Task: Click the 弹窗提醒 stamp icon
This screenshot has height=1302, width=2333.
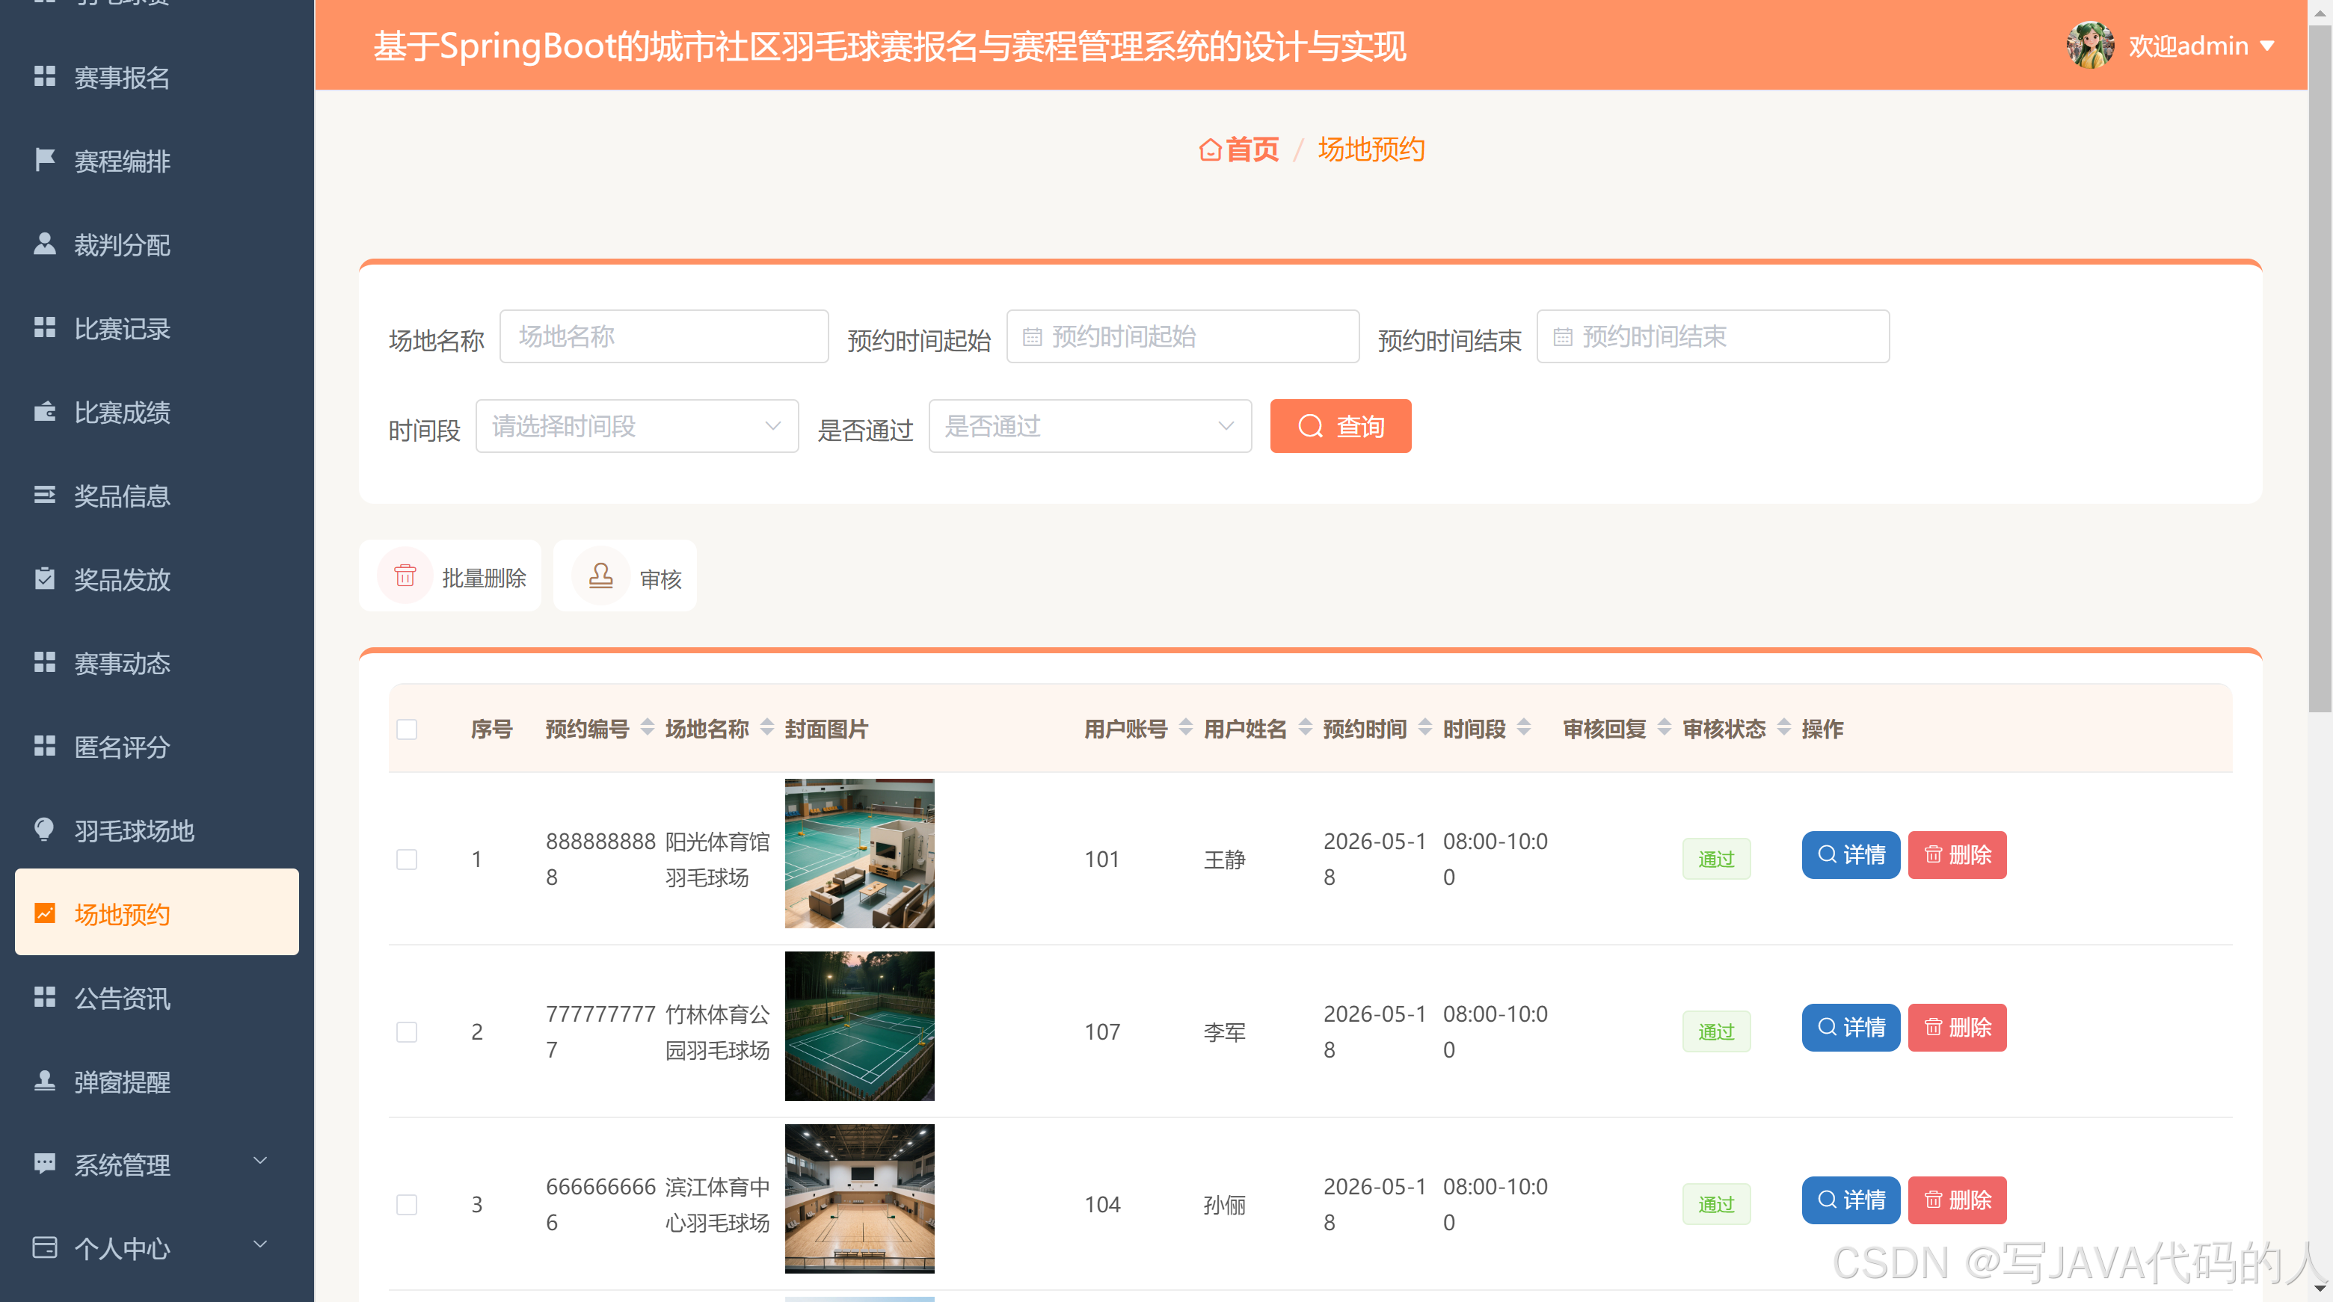Action: click(44, 1080)
